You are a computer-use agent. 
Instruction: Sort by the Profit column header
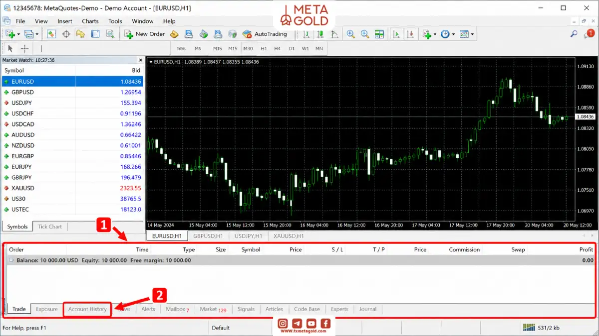click(586, 249)
